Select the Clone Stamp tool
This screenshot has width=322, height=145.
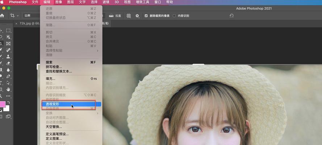8,57
